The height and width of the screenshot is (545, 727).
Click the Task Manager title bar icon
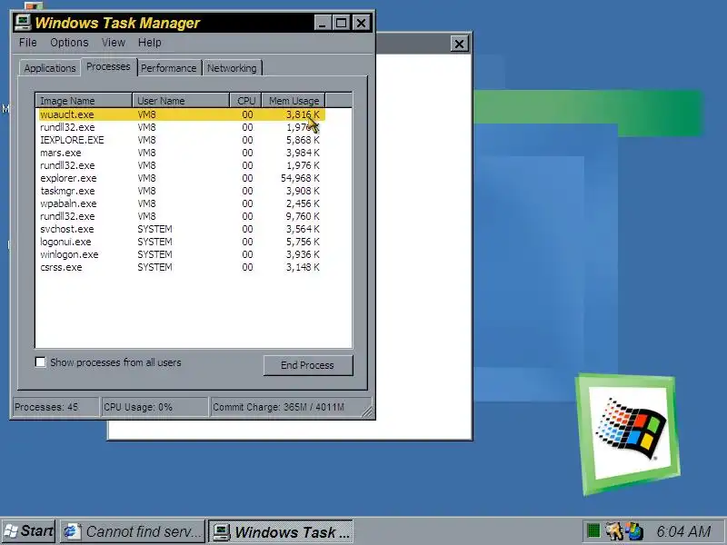point(23,22)
